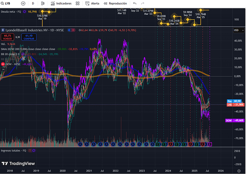246x174 pixels.
Task: Click the plus icon to compare symbols
Action: tap(23, 3)
